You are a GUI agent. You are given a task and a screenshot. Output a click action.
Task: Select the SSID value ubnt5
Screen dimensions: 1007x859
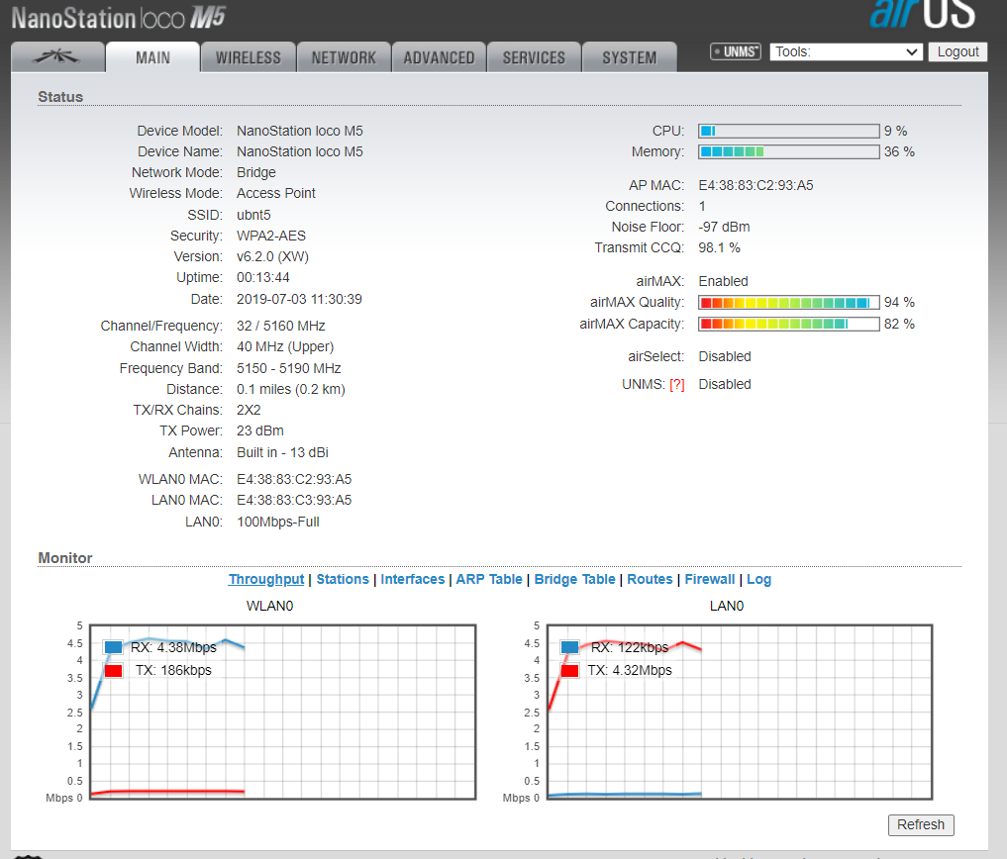point(253,215)
